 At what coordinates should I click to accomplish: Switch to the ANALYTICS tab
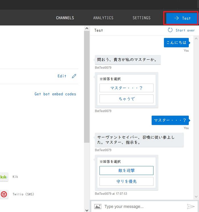tap(103, 18)
